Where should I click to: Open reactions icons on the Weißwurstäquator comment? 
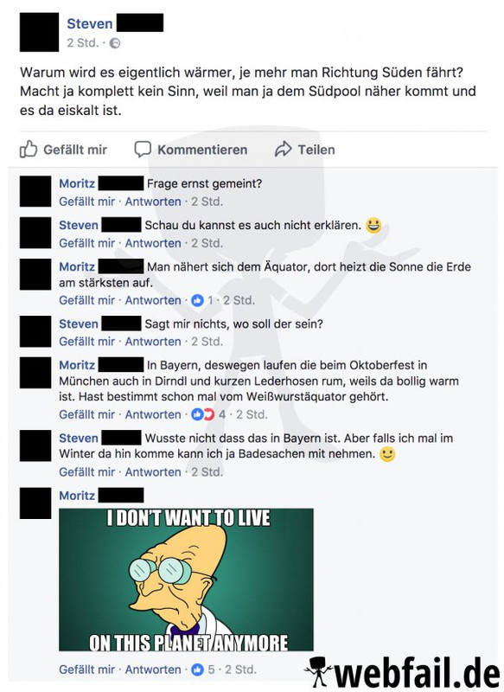tap(202, 414)
